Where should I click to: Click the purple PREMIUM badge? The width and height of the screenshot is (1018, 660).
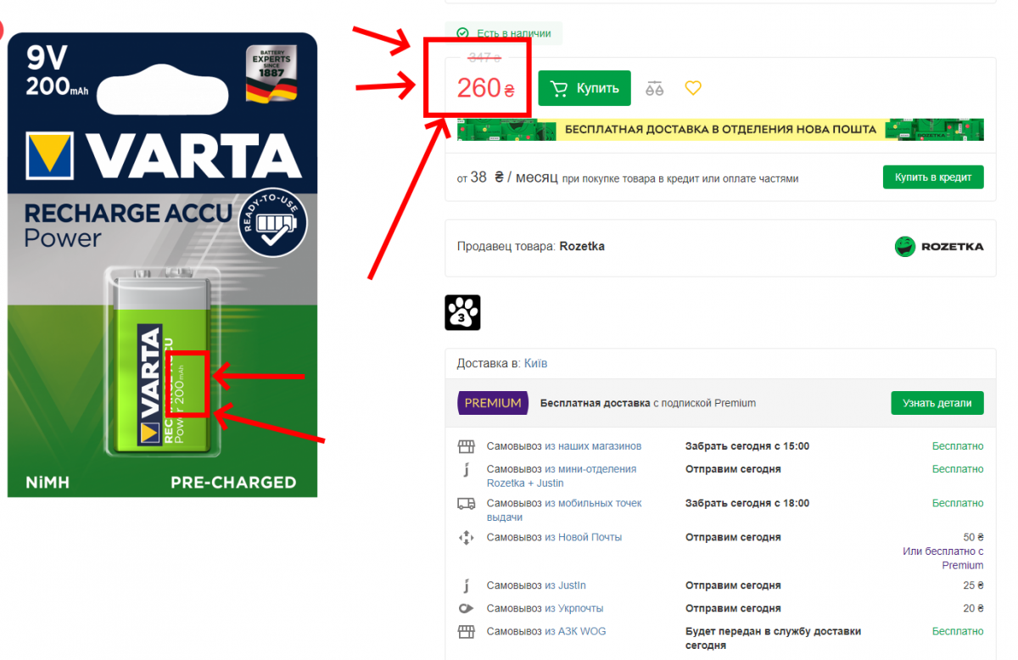point(493,403)
